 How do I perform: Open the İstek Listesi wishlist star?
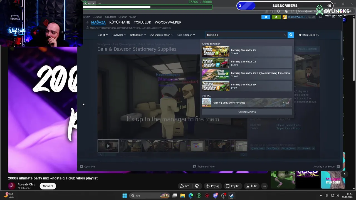(x=300, y=35)
